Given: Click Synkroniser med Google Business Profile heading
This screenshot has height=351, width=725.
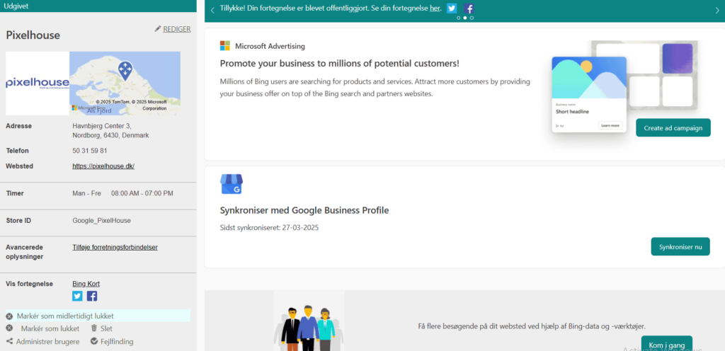Looking at the screenshot, I should tap(304, 211).
